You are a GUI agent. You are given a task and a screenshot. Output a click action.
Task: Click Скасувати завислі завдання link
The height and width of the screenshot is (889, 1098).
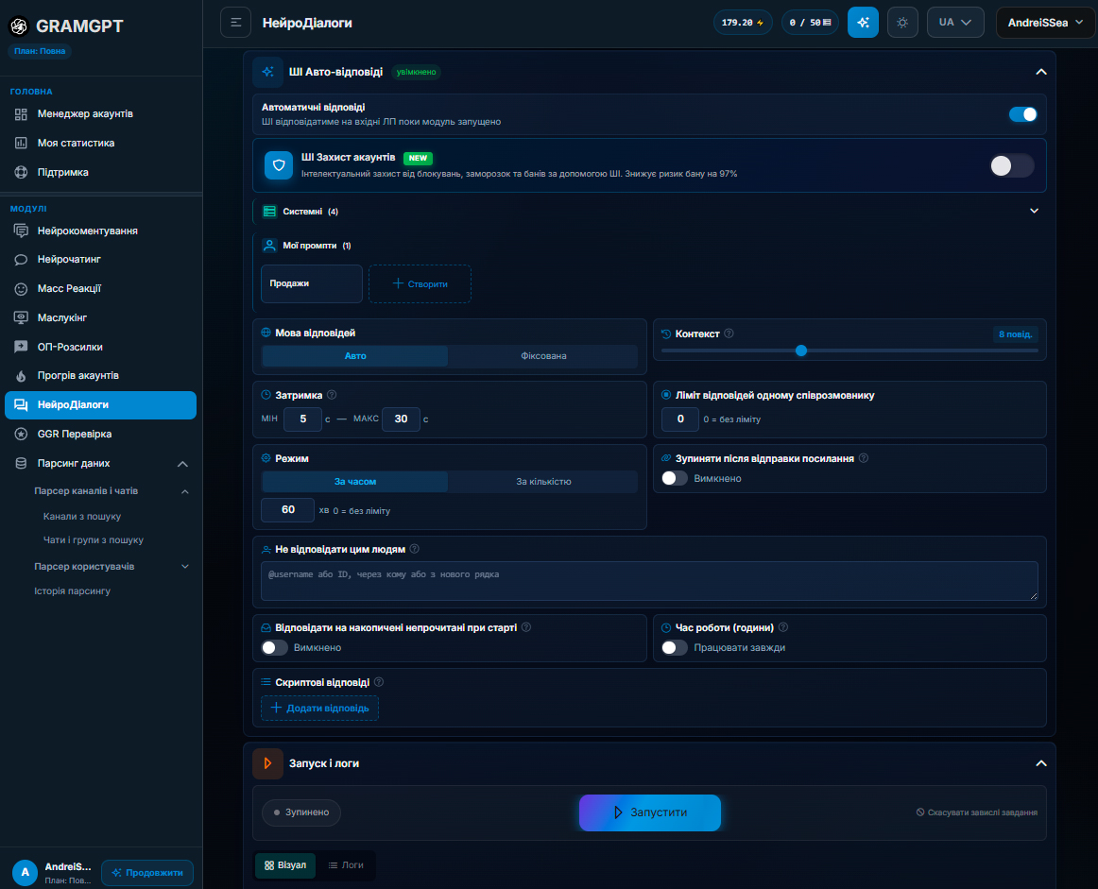977,812
